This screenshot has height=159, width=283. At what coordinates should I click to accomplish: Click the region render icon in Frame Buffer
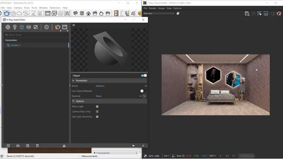266,14
